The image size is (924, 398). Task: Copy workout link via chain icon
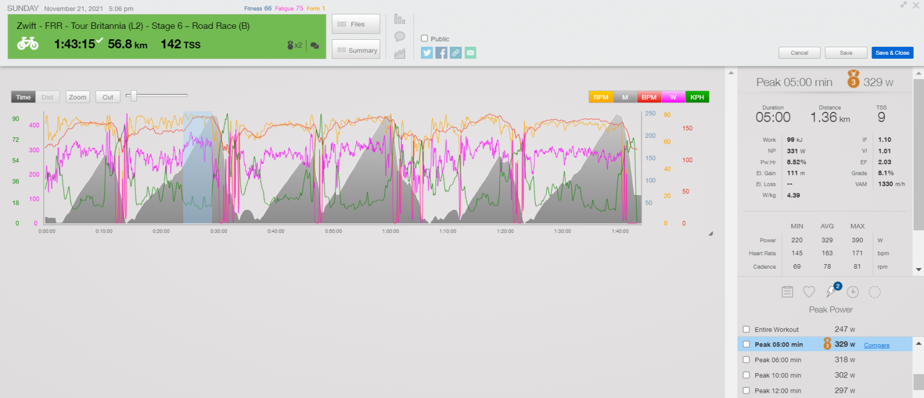tap(456, 53)
